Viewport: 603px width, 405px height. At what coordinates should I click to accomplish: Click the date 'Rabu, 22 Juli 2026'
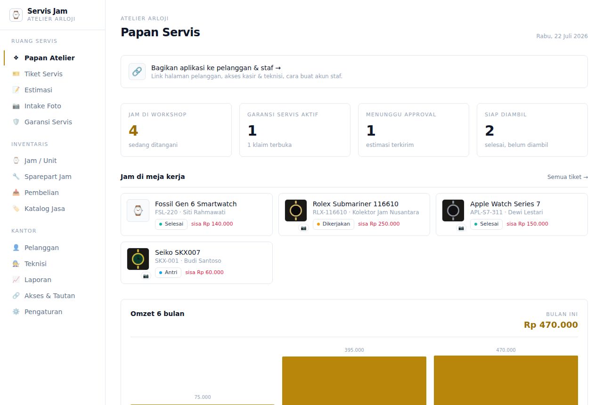[x=562, y=36]
